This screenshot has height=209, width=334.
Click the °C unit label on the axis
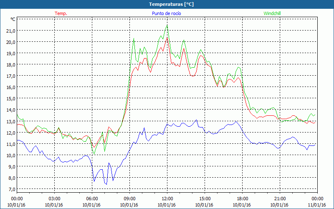[13, 19]
